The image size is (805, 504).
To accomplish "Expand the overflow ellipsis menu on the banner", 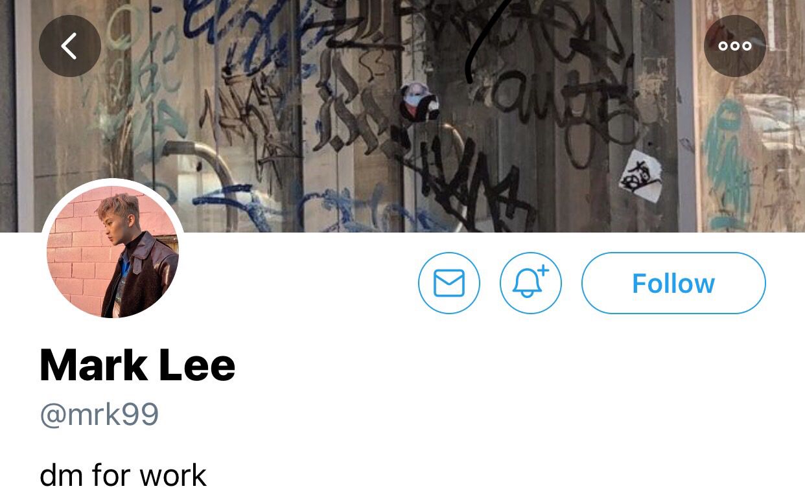I will (x=735, y=46).
